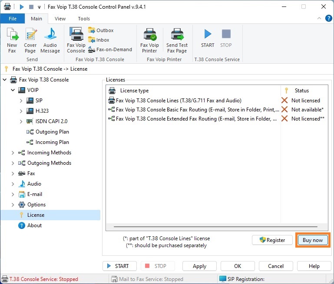334x284 pixels.
Task: Open the File menu tab
Action: pyautogui.click(x=13, y=19)
